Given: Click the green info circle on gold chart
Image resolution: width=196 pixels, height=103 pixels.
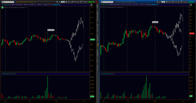Looking at the screenshot, I should 2,7.
